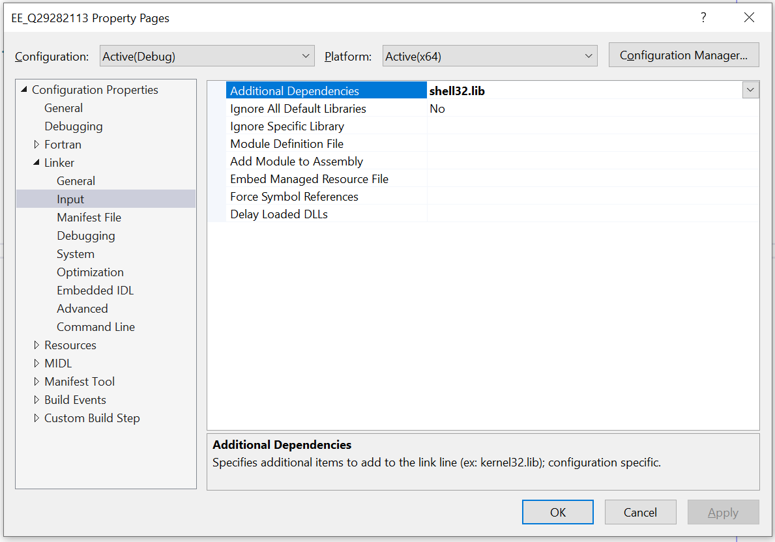
Task: Select the Build Events tree item
Action: pyautogui.click(x=75, y=400)
